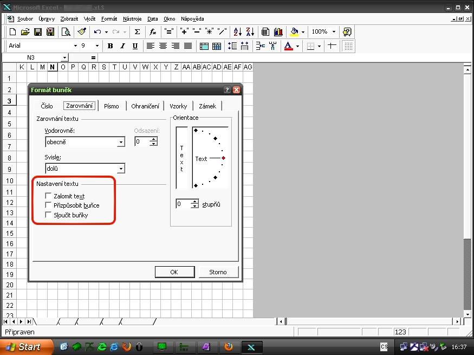Click the dialog help question button
The width and height of the screenshot is (474, 355).
tap(227, 89)
